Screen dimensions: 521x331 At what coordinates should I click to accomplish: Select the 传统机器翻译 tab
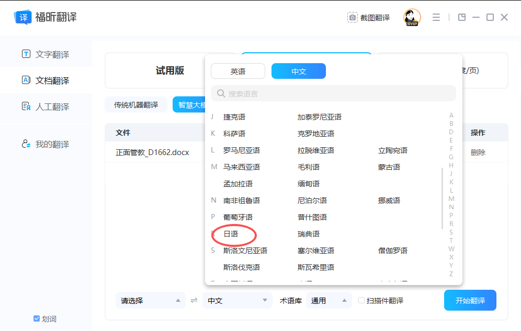click(136, 105)
